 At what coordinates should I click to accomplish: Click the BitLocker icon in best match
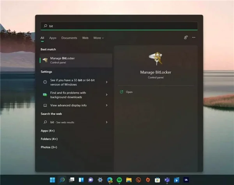pos(45,60)
